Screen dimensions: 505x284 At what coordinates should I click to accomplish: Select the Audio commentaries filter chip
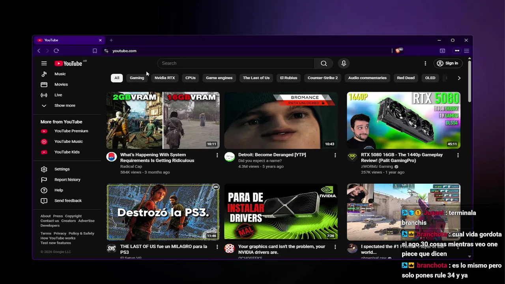(x=367, y=78)
